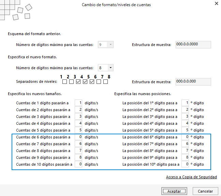Edit new position field for 1º dígito

[x=185, y=103]
